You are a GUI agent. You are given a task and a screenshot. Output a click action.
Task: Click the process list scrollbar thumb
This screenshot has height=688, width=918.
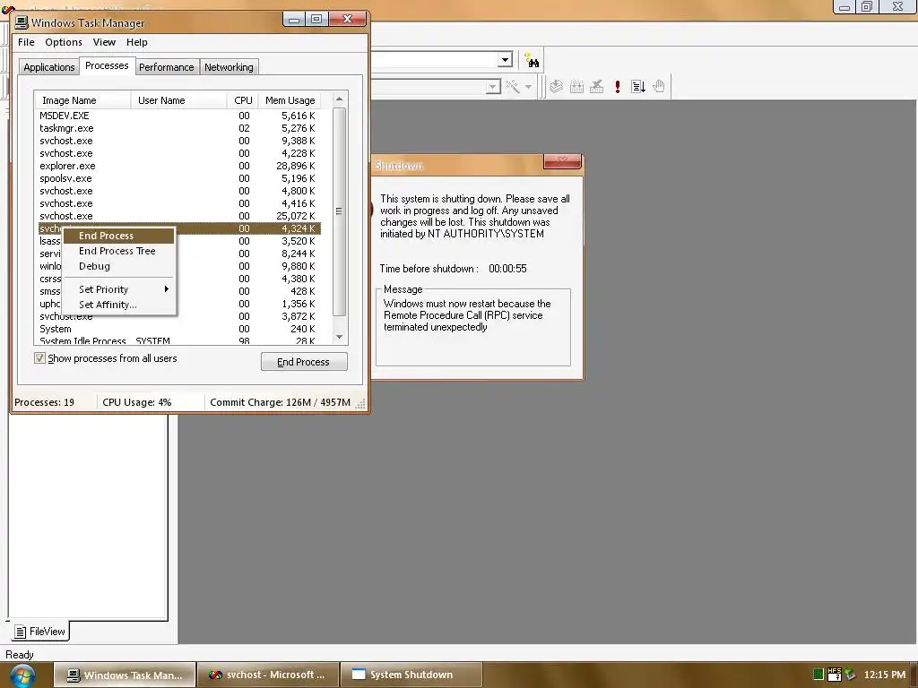[339, 211]
